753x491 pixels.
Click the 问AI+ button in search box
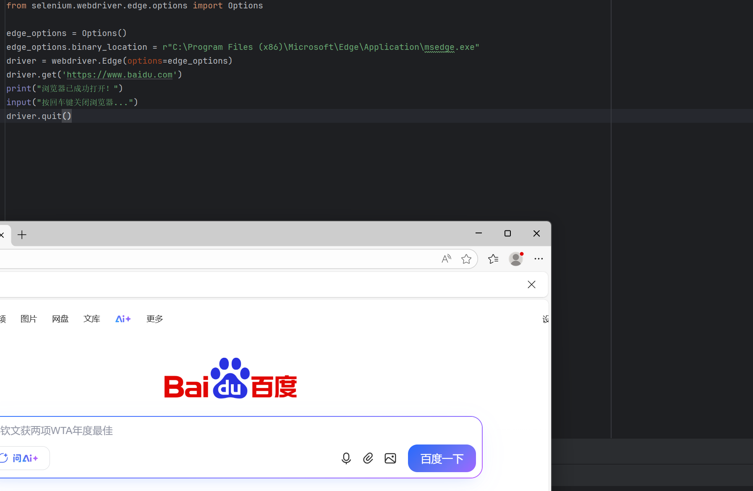pos(24,458)
